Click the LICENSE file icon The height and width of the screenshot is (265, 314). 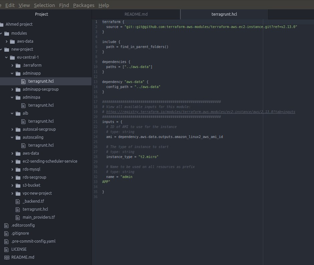point(6,249)
